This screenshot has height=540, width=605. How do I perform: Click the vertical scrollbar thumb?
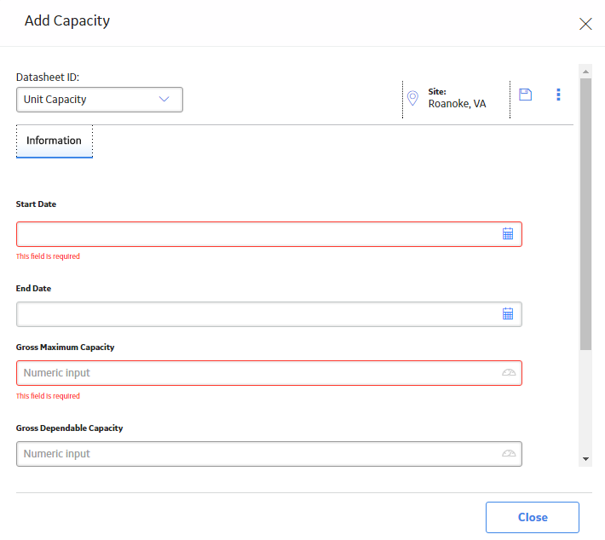coord(585,214)
